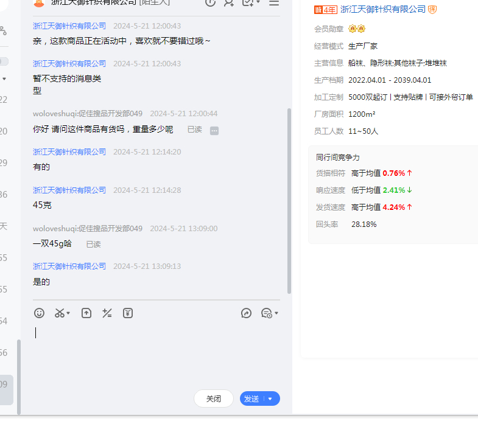Click sender name on the 45克 message
This screenshot has height=421, width=478.
coord(69,190)
